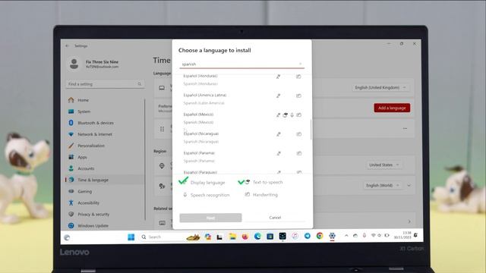Click speech recognition microphone icon on México row
Viewport: 486px width, 273px height.
(292, 115)
